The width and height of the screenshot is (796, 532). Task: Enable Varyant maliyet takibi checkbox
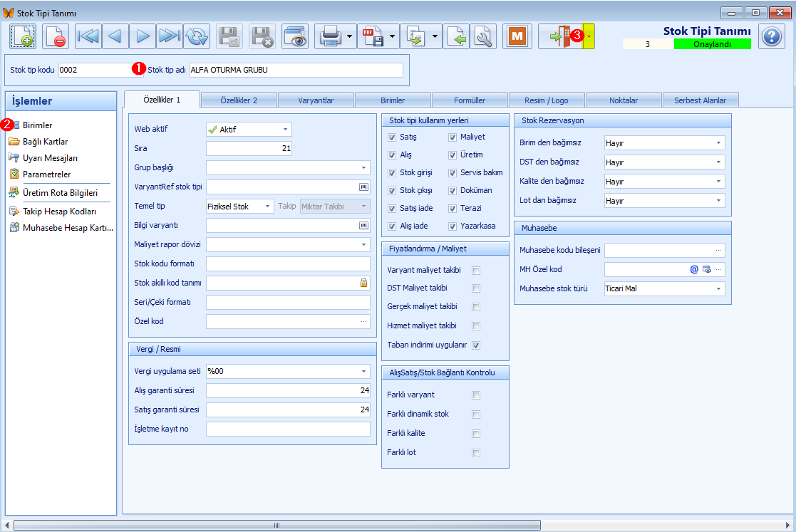click(x=476, y=271)
